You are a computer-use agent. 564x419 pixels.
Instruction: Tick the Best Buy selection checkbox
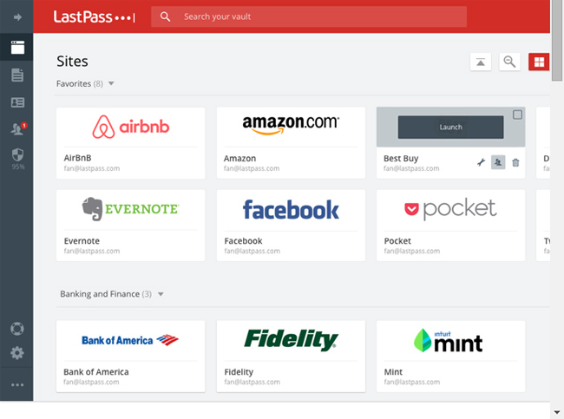517,115
